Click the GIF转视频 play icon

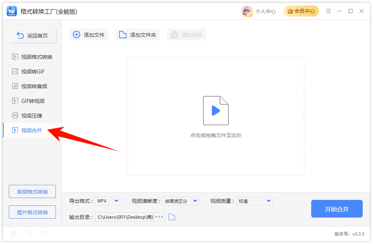click(15, 101)
